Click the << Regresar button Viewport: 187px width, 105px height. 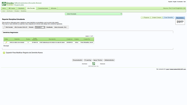146,17
